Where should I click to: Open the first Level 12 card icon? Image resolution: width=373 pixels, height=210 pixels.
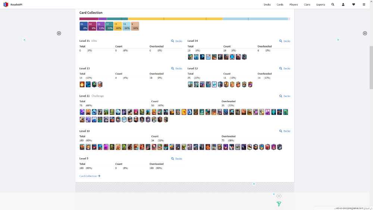[x=190, y=84]
